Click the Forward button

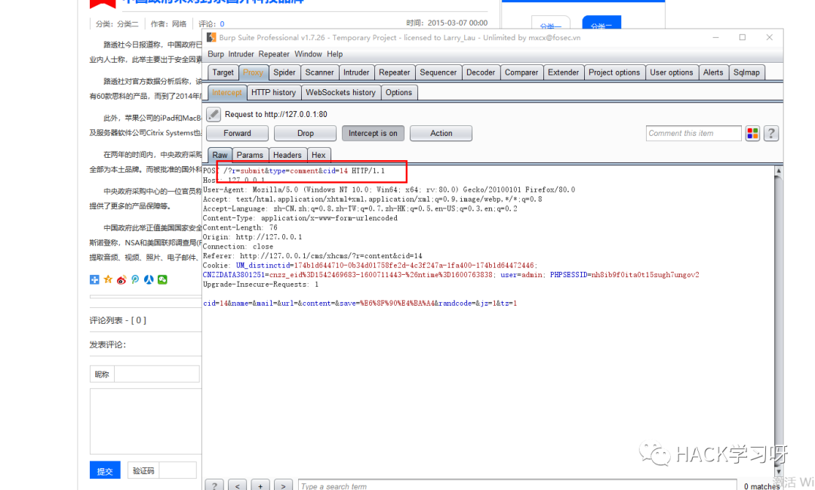click(x=237, y=133)
